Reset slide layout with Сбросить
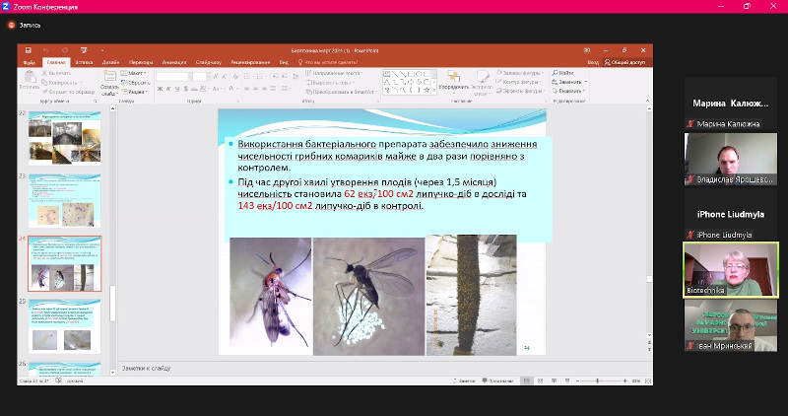Viewport: 788px width, 416px height. click(x=135, y=83)
